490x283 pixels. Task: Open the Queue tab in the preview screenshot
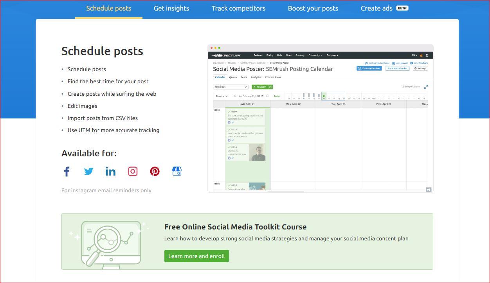tap(233, 77)
